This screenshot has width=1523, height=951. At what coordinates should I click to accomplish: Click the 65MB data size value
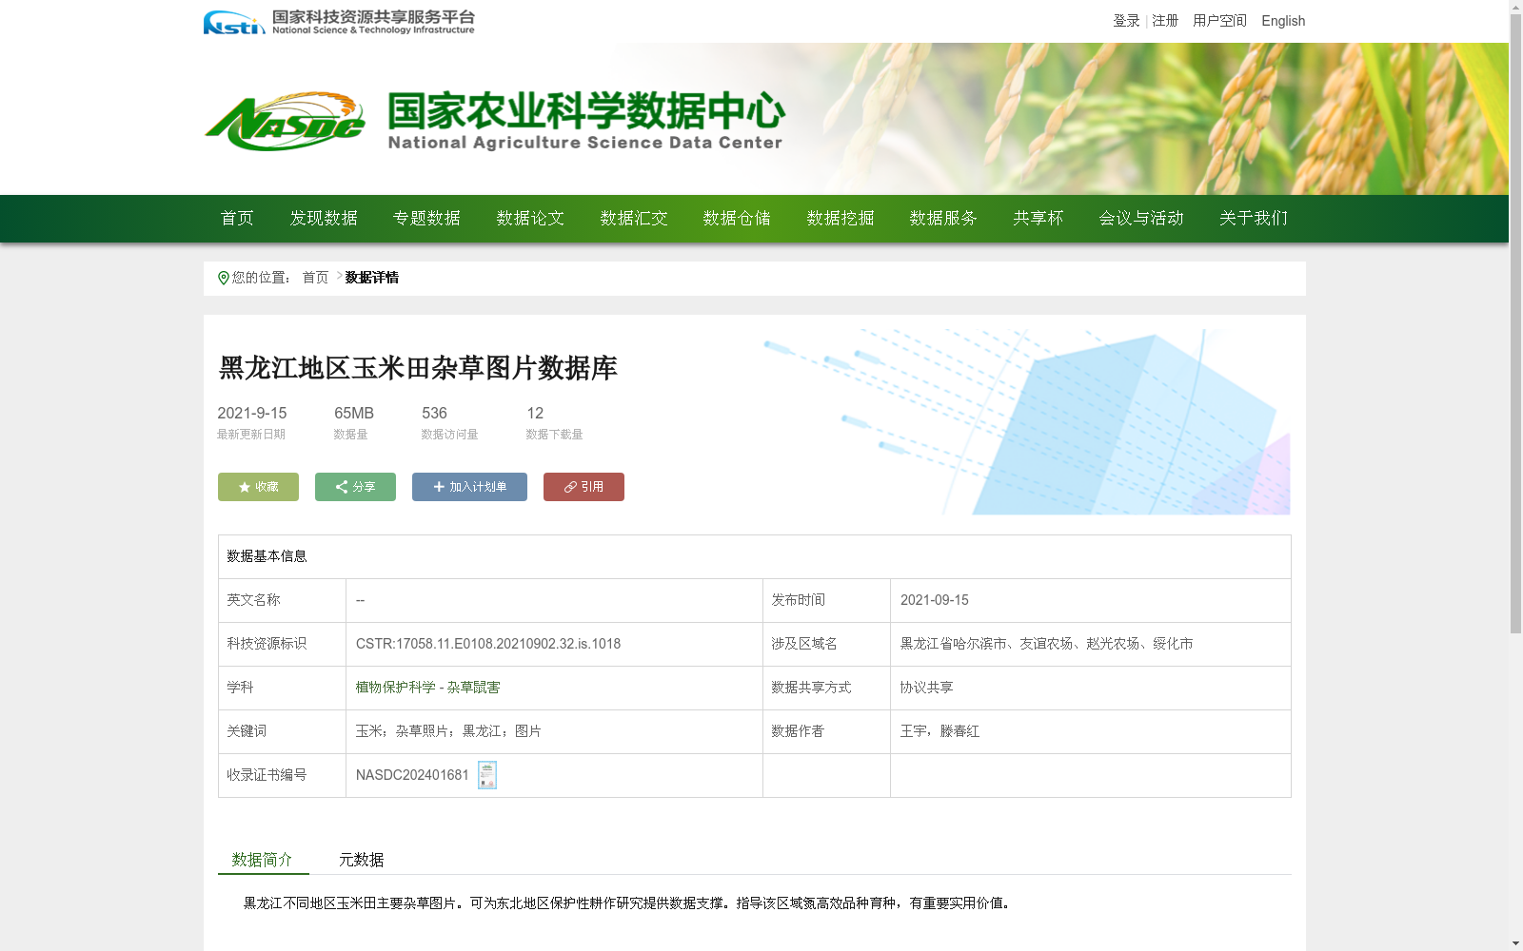point(354,413)
